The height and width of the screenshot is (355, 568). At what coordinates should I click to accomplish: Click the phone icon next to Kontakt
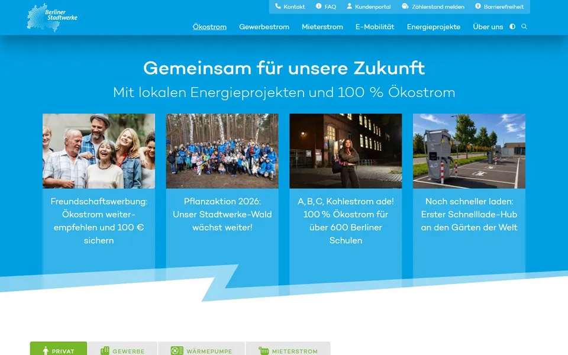pyautogui.click(x=278, y=6)
